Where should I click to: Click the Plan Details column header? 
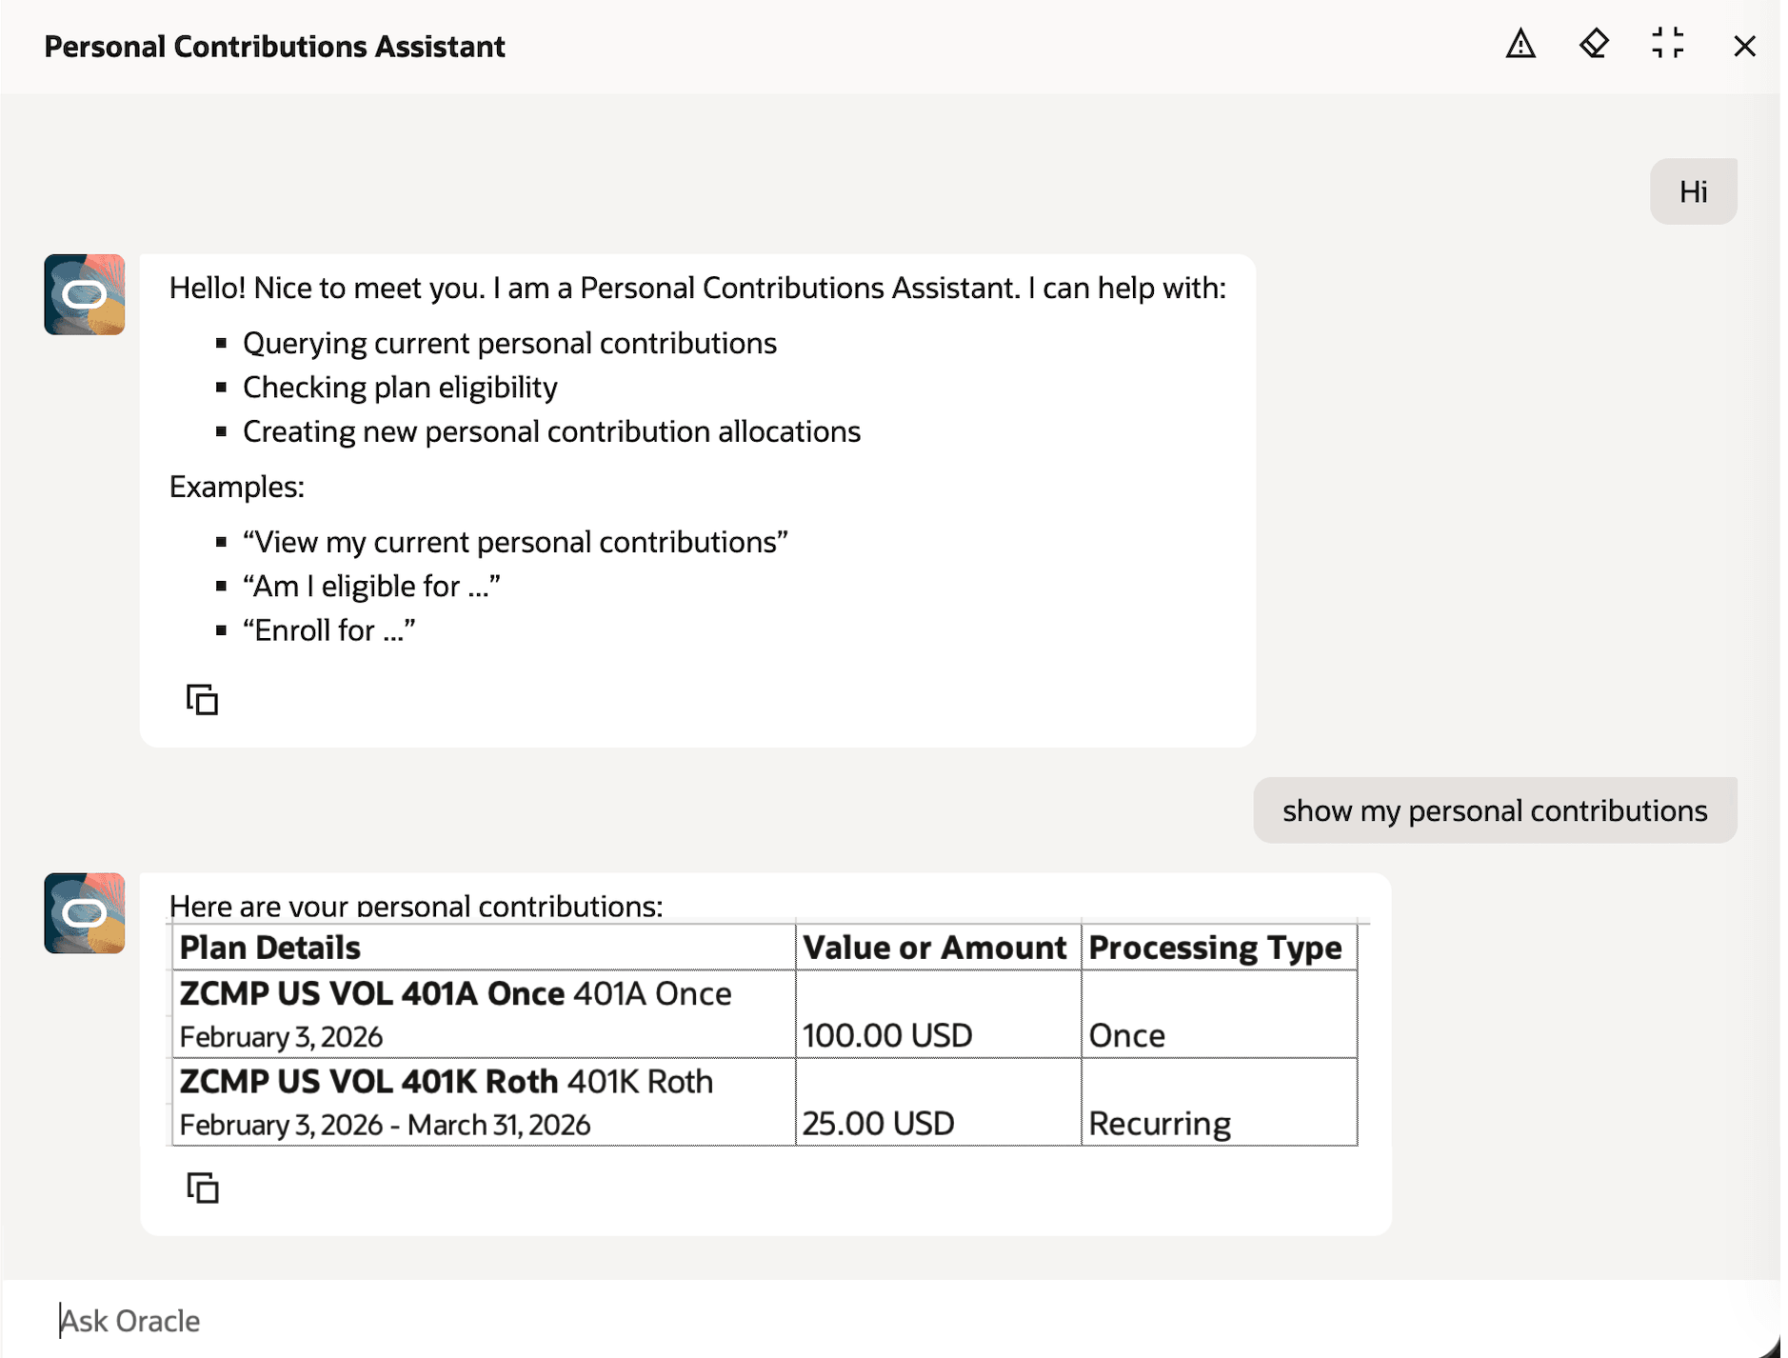pyautogui.click(x=269, y=947)
